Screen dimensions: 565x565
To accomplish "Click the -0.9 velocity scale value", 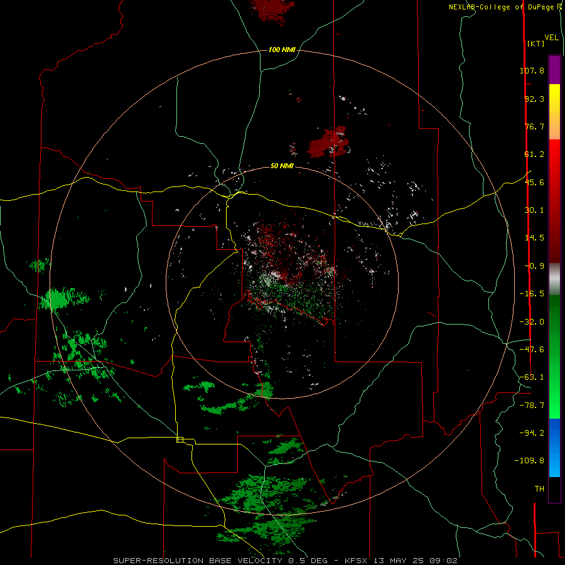I will click(534, 266).
